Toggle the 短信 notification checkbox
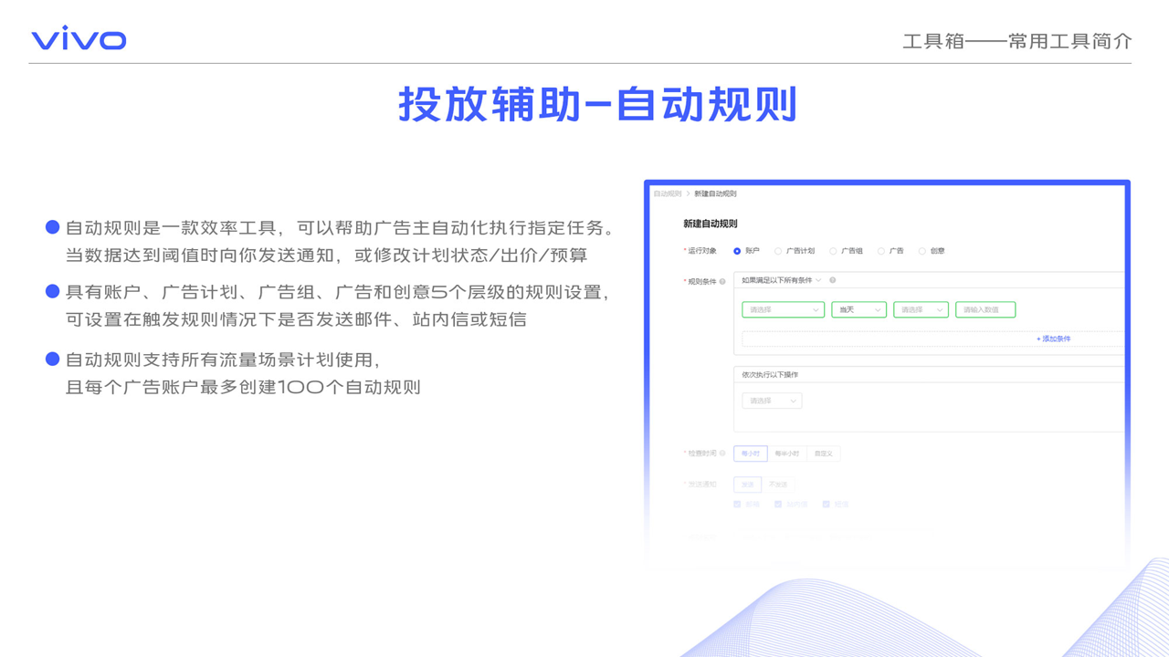The image size is (1169, 657). (x=826, y=504)
